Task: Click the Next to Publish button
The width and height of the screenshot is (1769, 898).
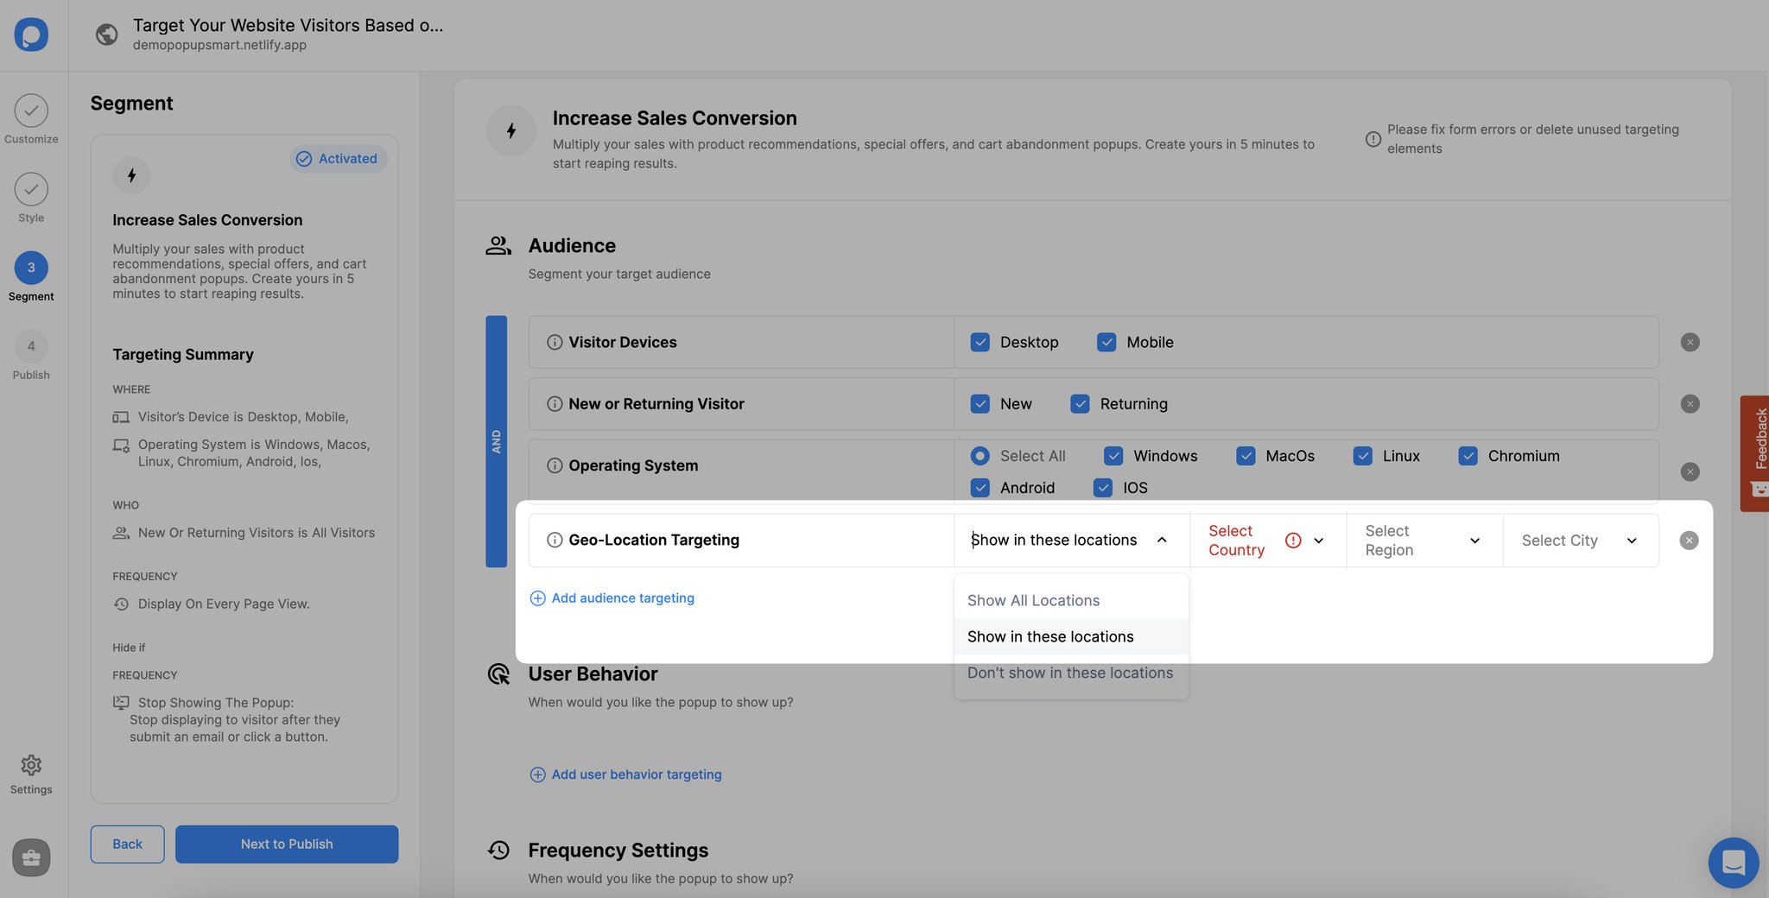Action: [x=287, y=844]
